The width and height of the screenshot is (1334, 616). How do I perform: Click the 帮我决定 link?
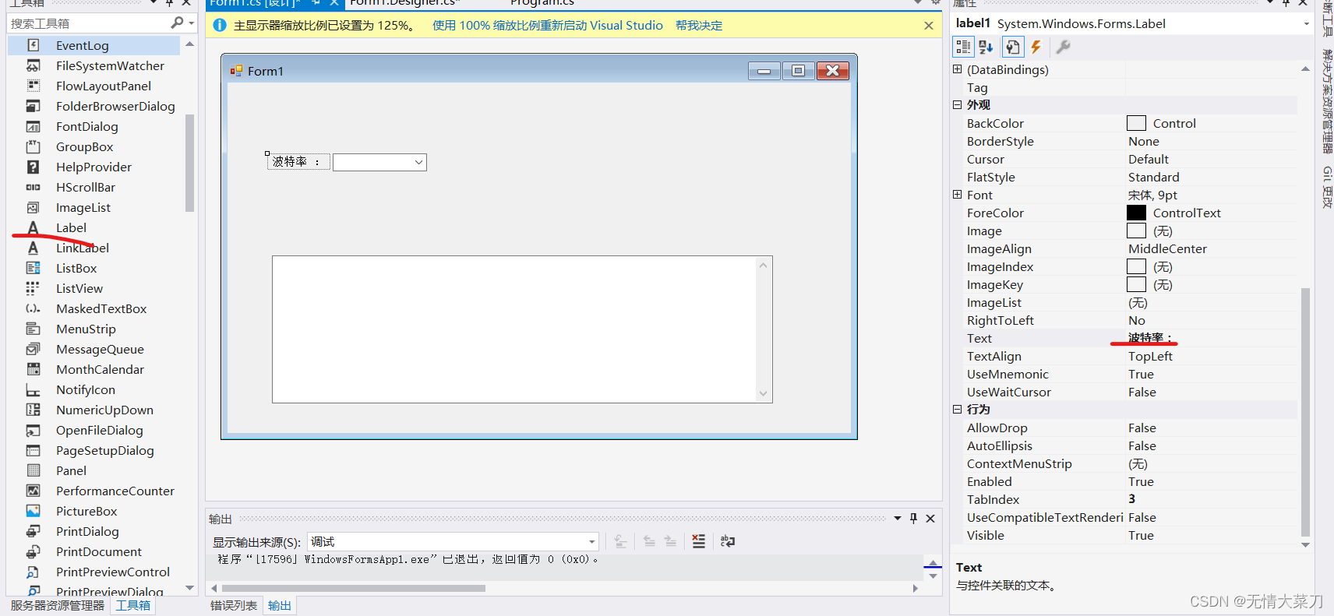click(699, 26)
